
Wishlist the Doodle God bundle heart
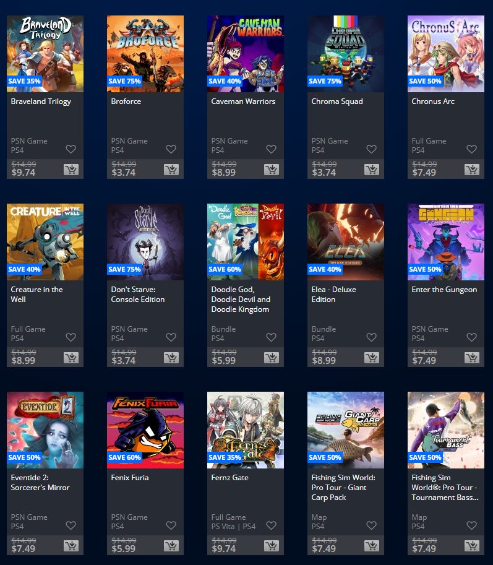point(271,337)
